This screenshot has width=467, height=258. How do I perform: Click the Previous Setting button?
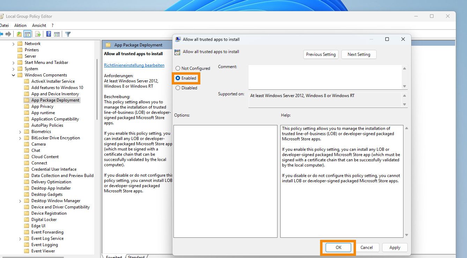321,54
